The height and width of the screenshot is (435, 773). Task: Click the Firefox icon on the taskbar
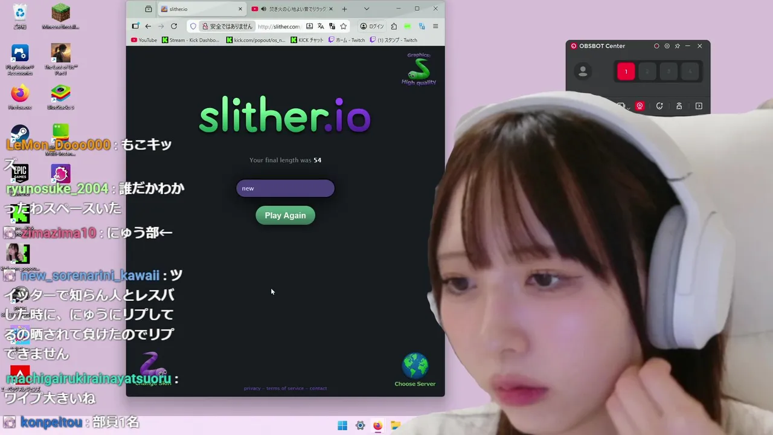pos(377,425)
